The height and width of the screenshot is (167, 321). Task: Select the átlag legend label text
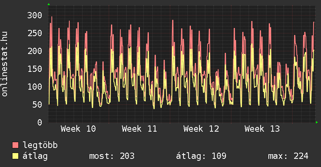pyautogui.click(x=35, y=156)
